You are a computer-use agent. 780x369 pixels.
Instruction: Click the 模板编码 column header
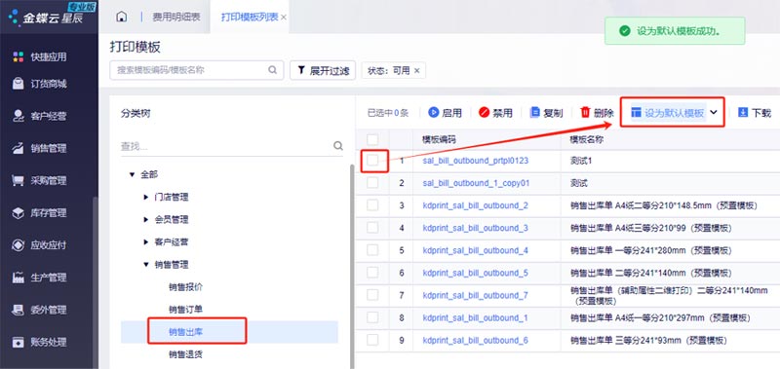(439, 139)
